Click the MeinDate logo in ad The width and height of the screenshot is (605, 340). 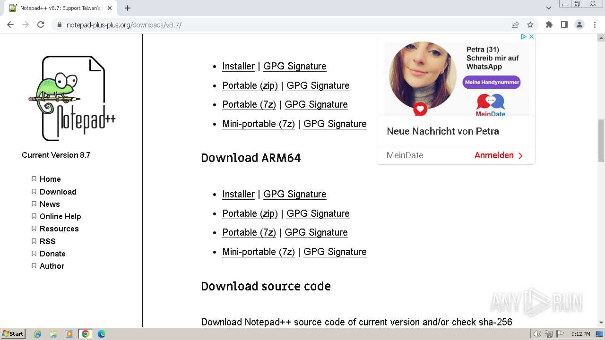click(491, 105)
